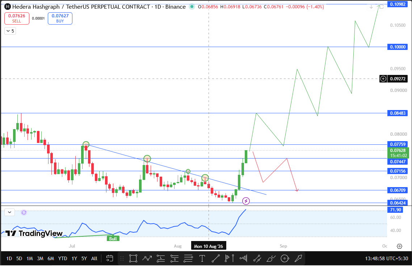Move pane down with arrow icon
Screen dimensions: 412x266
(x=371, y=7)
